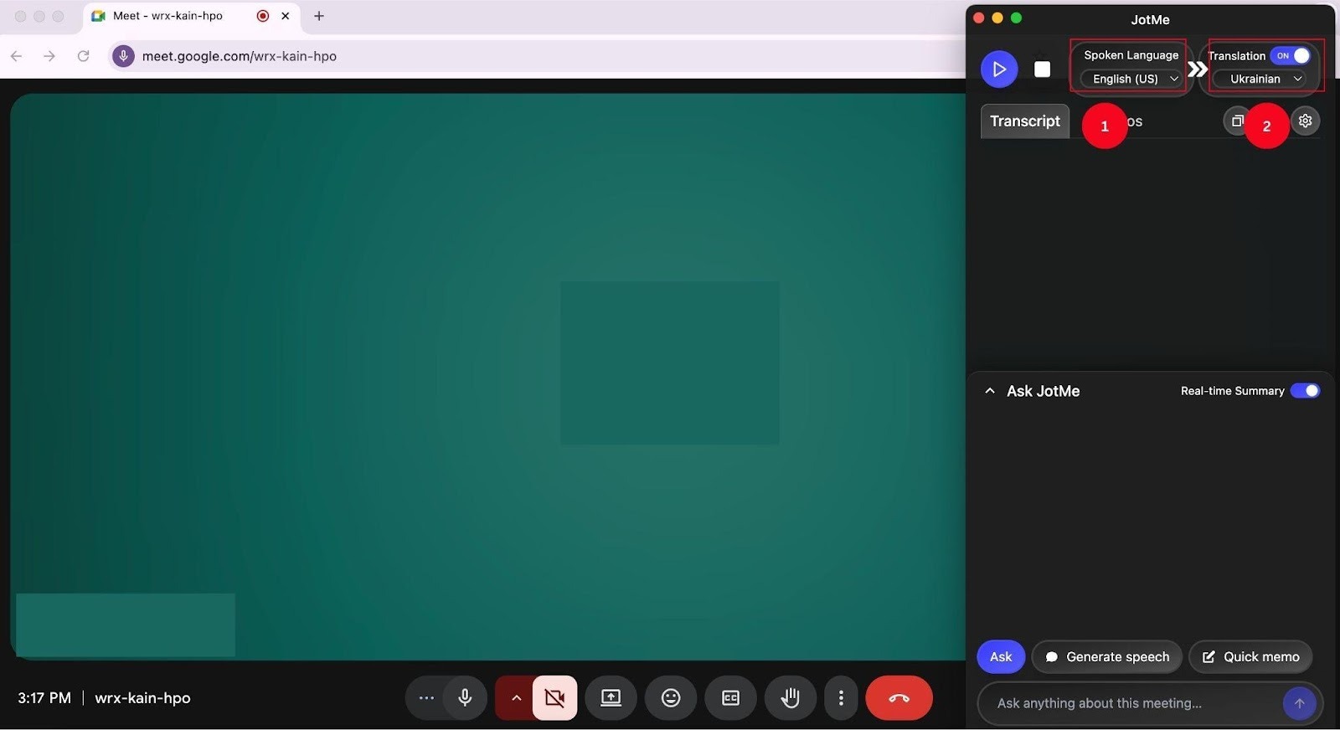
Task: Toggle Real-time Summary switch
Action: (1305, 391)
